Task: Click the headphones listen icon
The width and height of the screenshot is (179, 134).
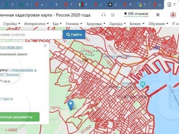Action: 103,15
